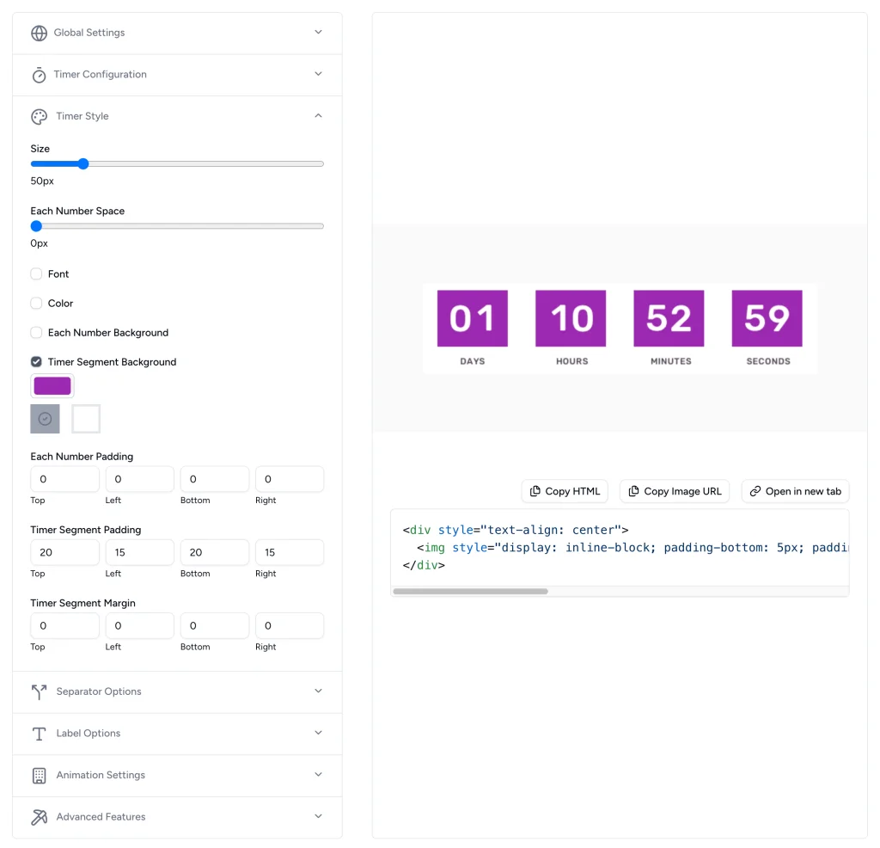Uncheck Timer Segment Background
880x848 pixels.
pos(36,362)
